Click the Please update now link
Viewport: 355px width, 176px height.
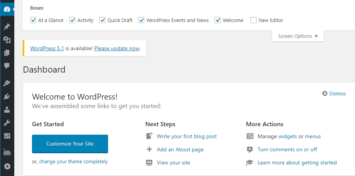tap(117, 48)
